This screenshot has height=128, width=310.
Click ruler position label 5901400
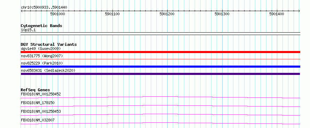[277, 14]
